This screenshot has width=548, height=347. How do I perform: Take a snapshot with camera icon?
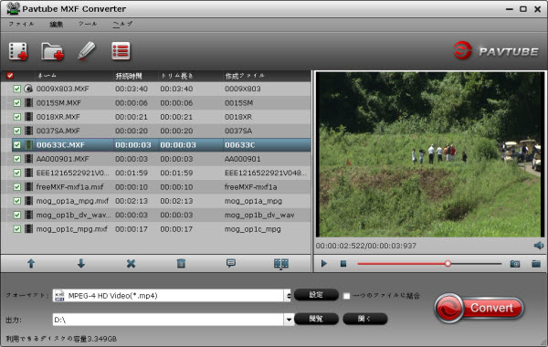coord(515,264)
